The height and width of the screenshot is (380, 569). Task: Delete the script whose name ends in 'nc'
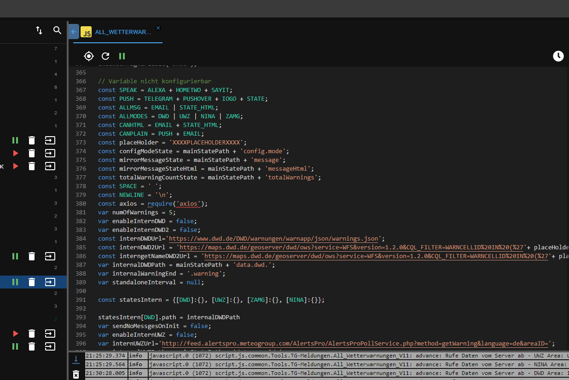(x=31, y=166)
